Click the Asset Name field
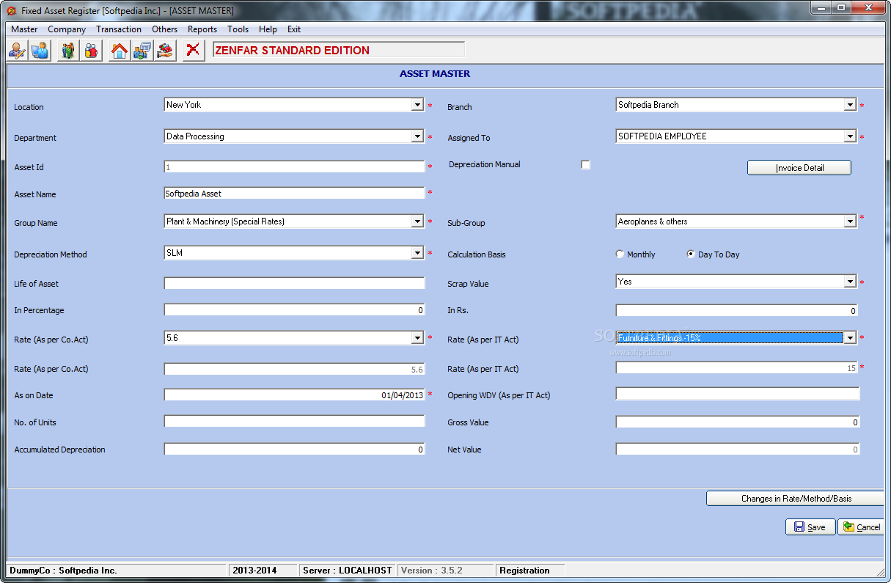Viewport: 891px width, 583px height. coord(294,194)
